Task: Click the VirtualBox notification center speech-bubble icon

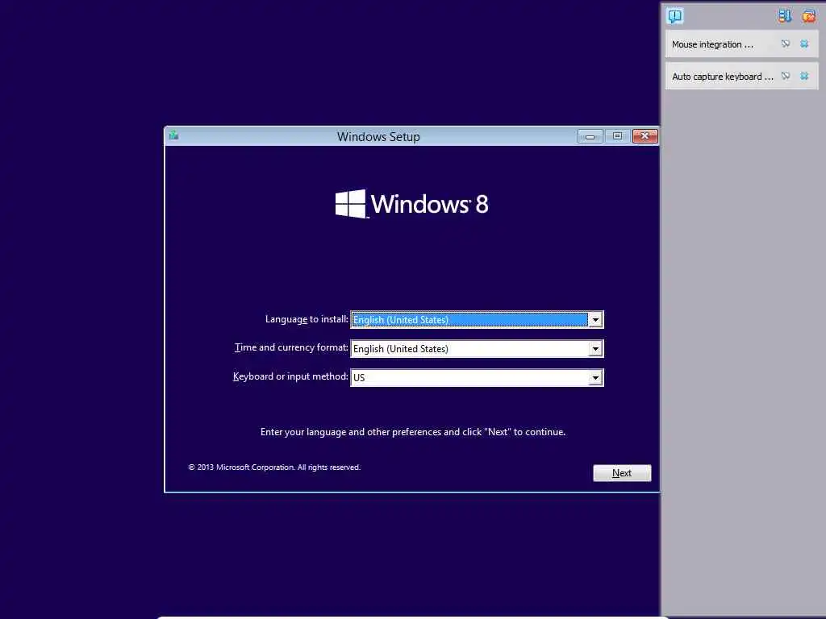Action: 675,16
